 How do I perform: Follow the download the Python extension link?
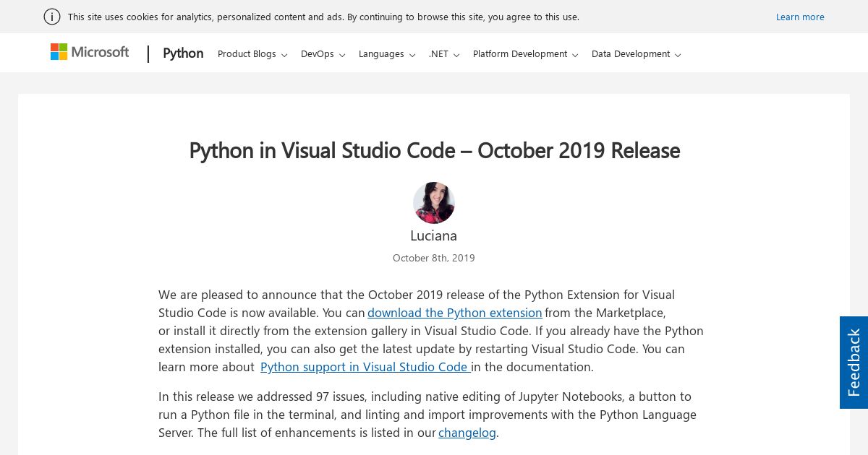pos(455,313)
